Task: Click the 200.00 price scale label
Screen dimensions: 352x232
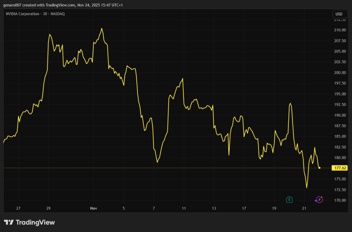Action: pos(340,73)
